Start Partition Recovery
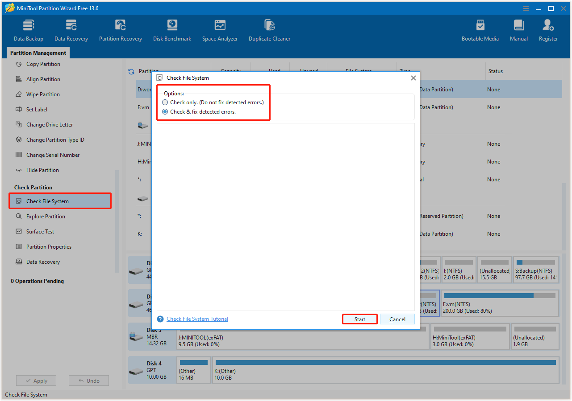 120,29
